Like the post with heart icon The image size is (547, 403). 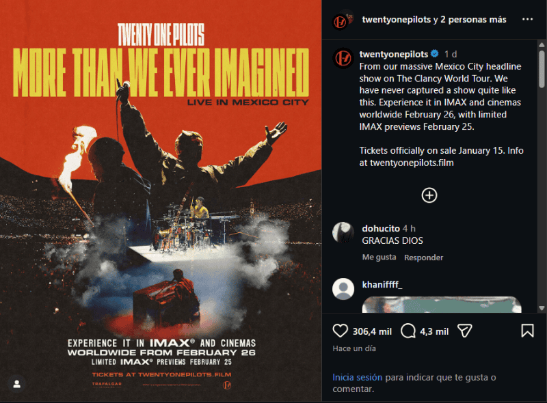click(340, 331)
